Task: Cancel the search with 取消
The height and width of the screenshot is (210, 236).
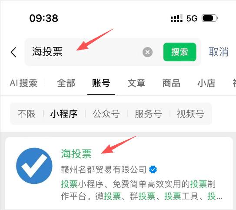Action: (219, 52)
